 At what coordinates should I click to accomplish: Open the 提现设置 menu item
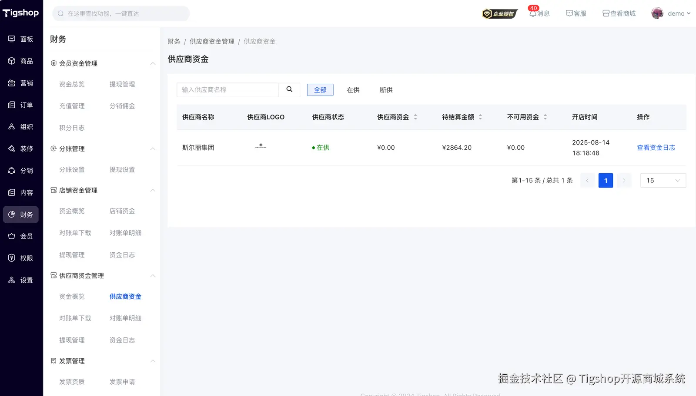tap(122, 170)
